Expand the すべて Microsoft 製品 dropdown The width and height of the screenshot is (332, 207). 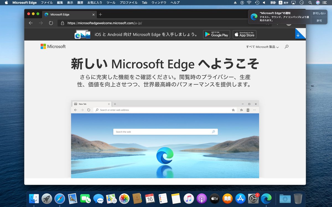coord(262,47)
